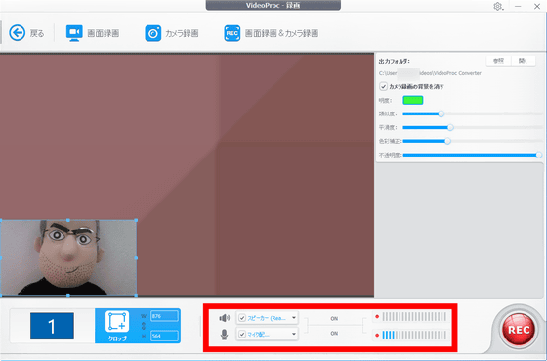Open the green color swatch picker
The image size is (547, 361).
pos(413,100)
